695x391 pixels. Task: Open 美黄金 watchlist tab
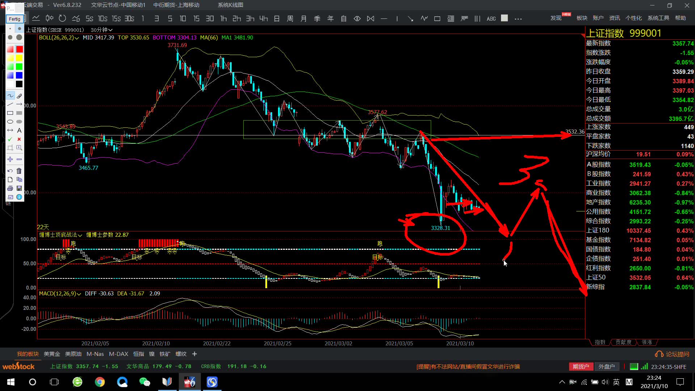pyautogui.click(x=52, y=354)
